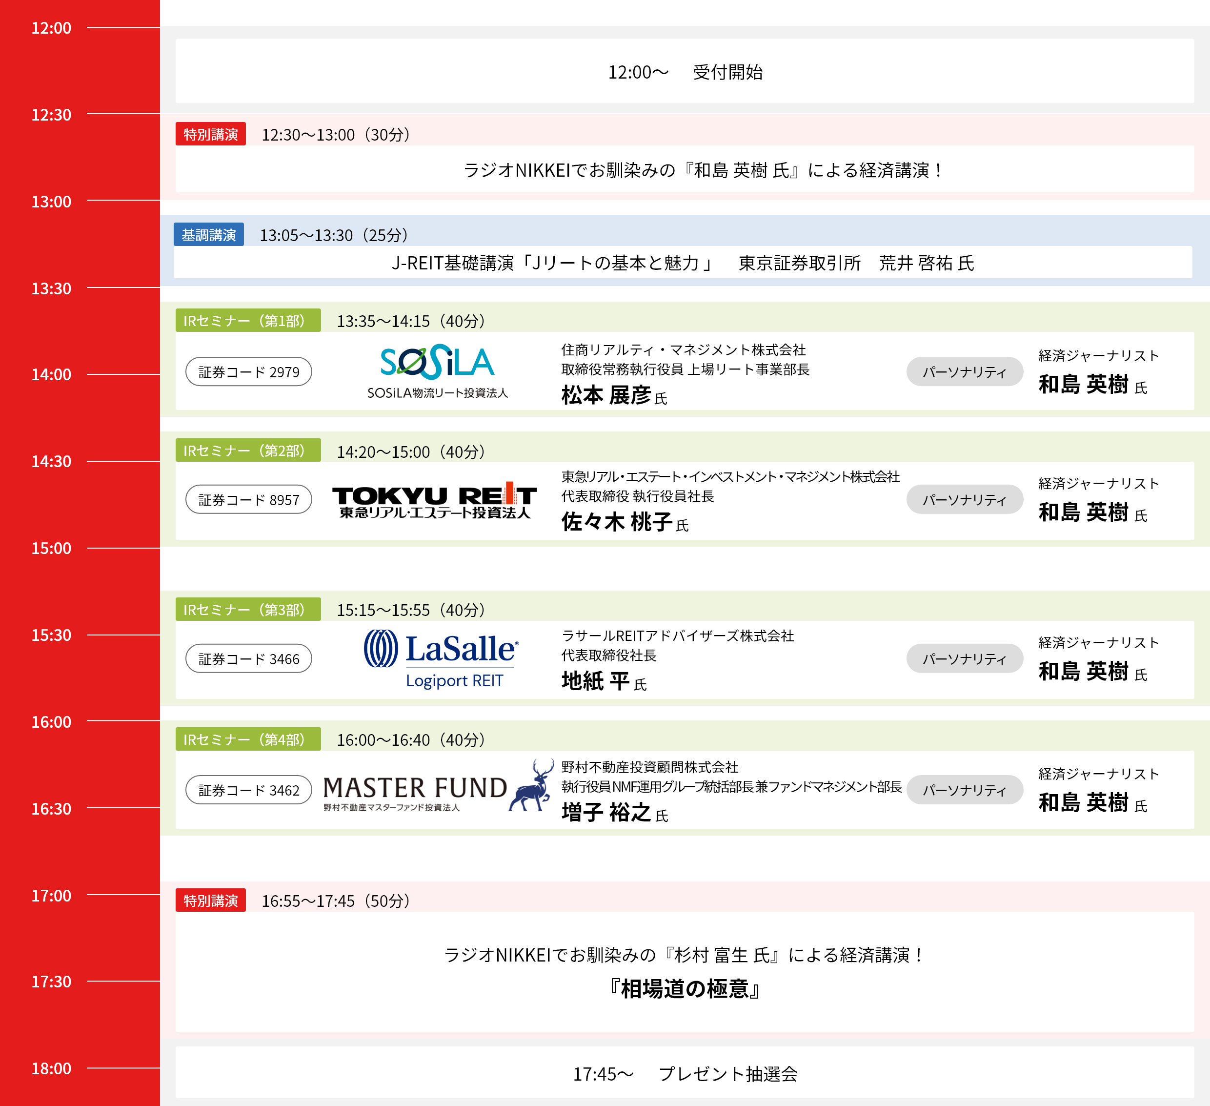Click the IRセミナー（第3部） label

click(248, 610)
